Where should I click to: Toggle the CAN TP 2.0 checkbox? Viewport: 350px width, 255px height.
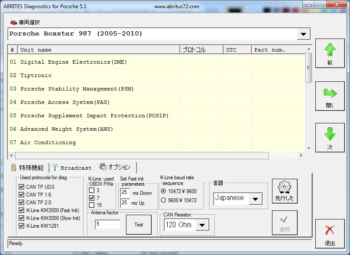tap(21, 202)
